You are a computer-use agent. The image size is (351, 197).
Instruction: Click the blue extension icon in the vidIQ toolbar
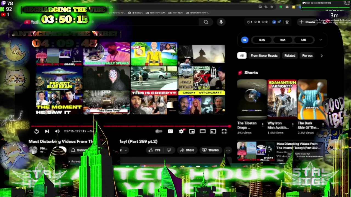pos(274,22)
